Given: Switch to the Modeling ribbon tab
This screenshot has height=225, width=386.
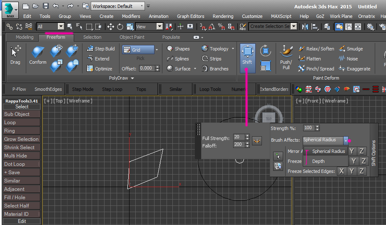Looking at the screenshot, I should pos(25,37).
